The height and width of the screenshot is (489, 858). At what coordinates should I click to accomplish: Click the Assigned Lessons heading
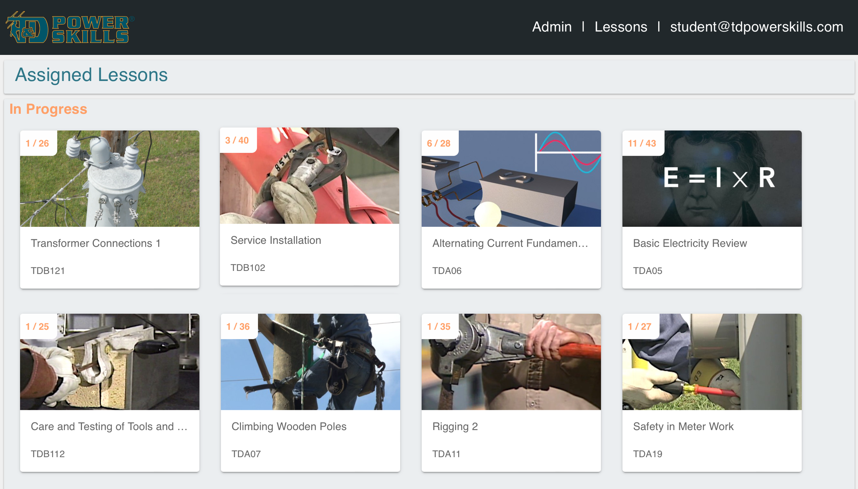(x=91, y=75)
